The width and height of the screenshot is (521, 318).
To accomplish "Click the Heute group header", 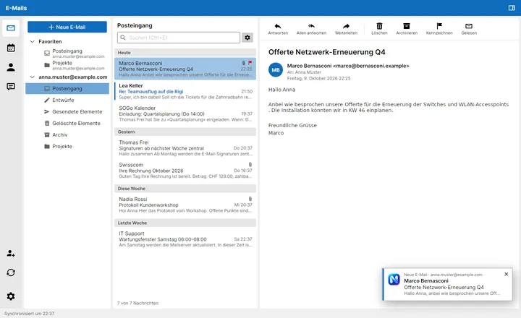I will [x=185, y=53].
